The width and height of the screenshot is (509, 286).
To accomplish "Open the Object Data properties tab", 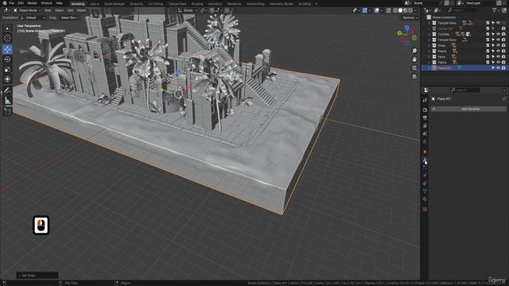I will coord(425,191).
